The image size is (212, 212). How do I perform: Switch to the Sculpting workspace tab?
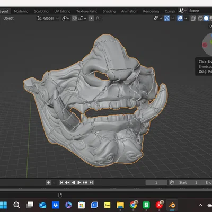pyautogui.click(x=41, y=11)
